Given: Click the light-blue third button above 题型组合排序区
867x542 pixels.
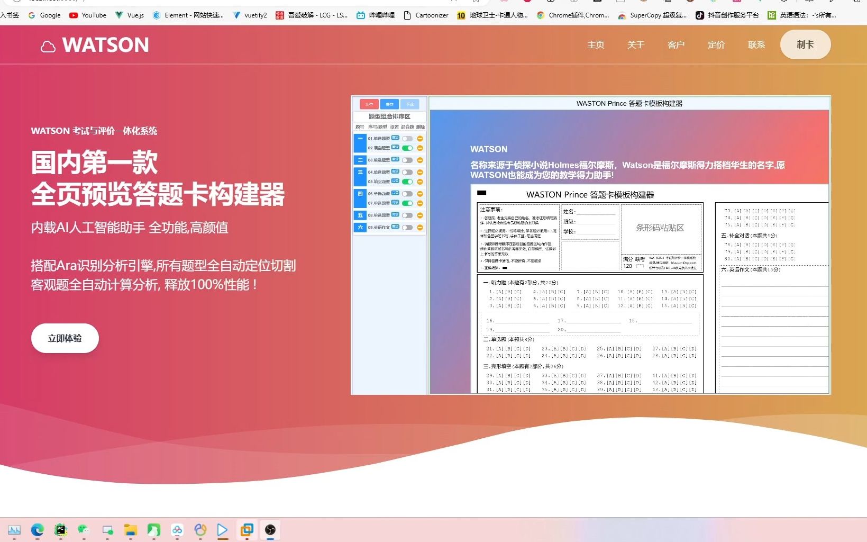Looking at the screenshot, I should [x=409, y=104].
